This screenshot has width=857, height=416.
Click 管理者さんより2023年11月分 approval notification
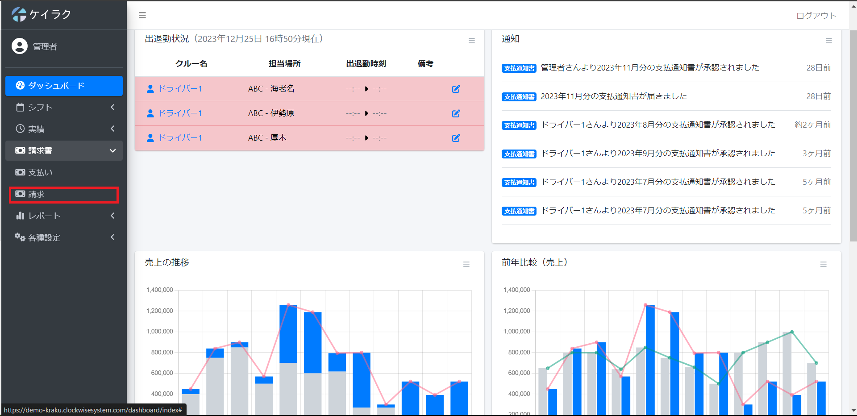coord(649,67)
